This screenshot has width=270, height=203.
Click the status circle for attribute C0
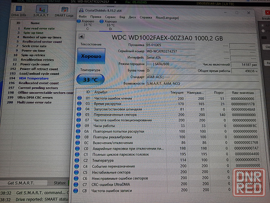(77, 148)
